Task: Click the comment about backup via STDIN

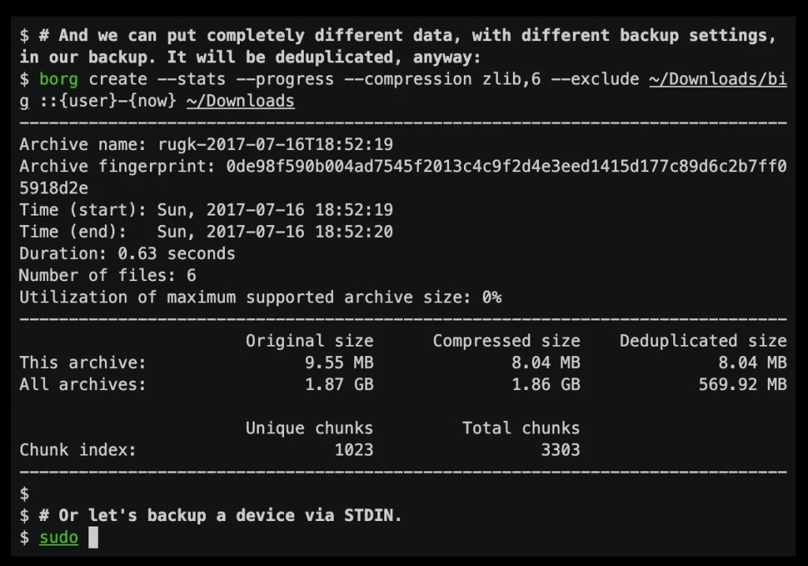Action: click(x=221, y=515)
